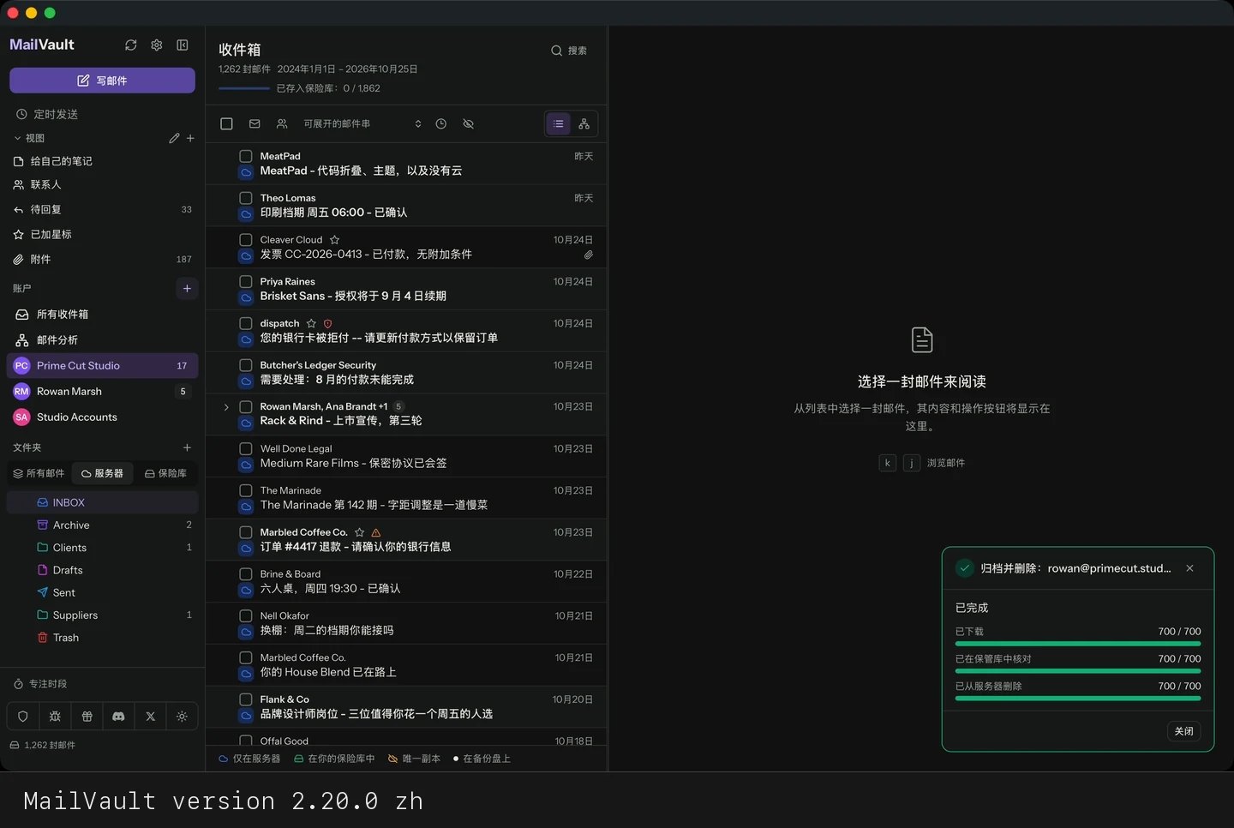Open the Discord icon link
1234x828 pixels.
[x=118, y=717]
